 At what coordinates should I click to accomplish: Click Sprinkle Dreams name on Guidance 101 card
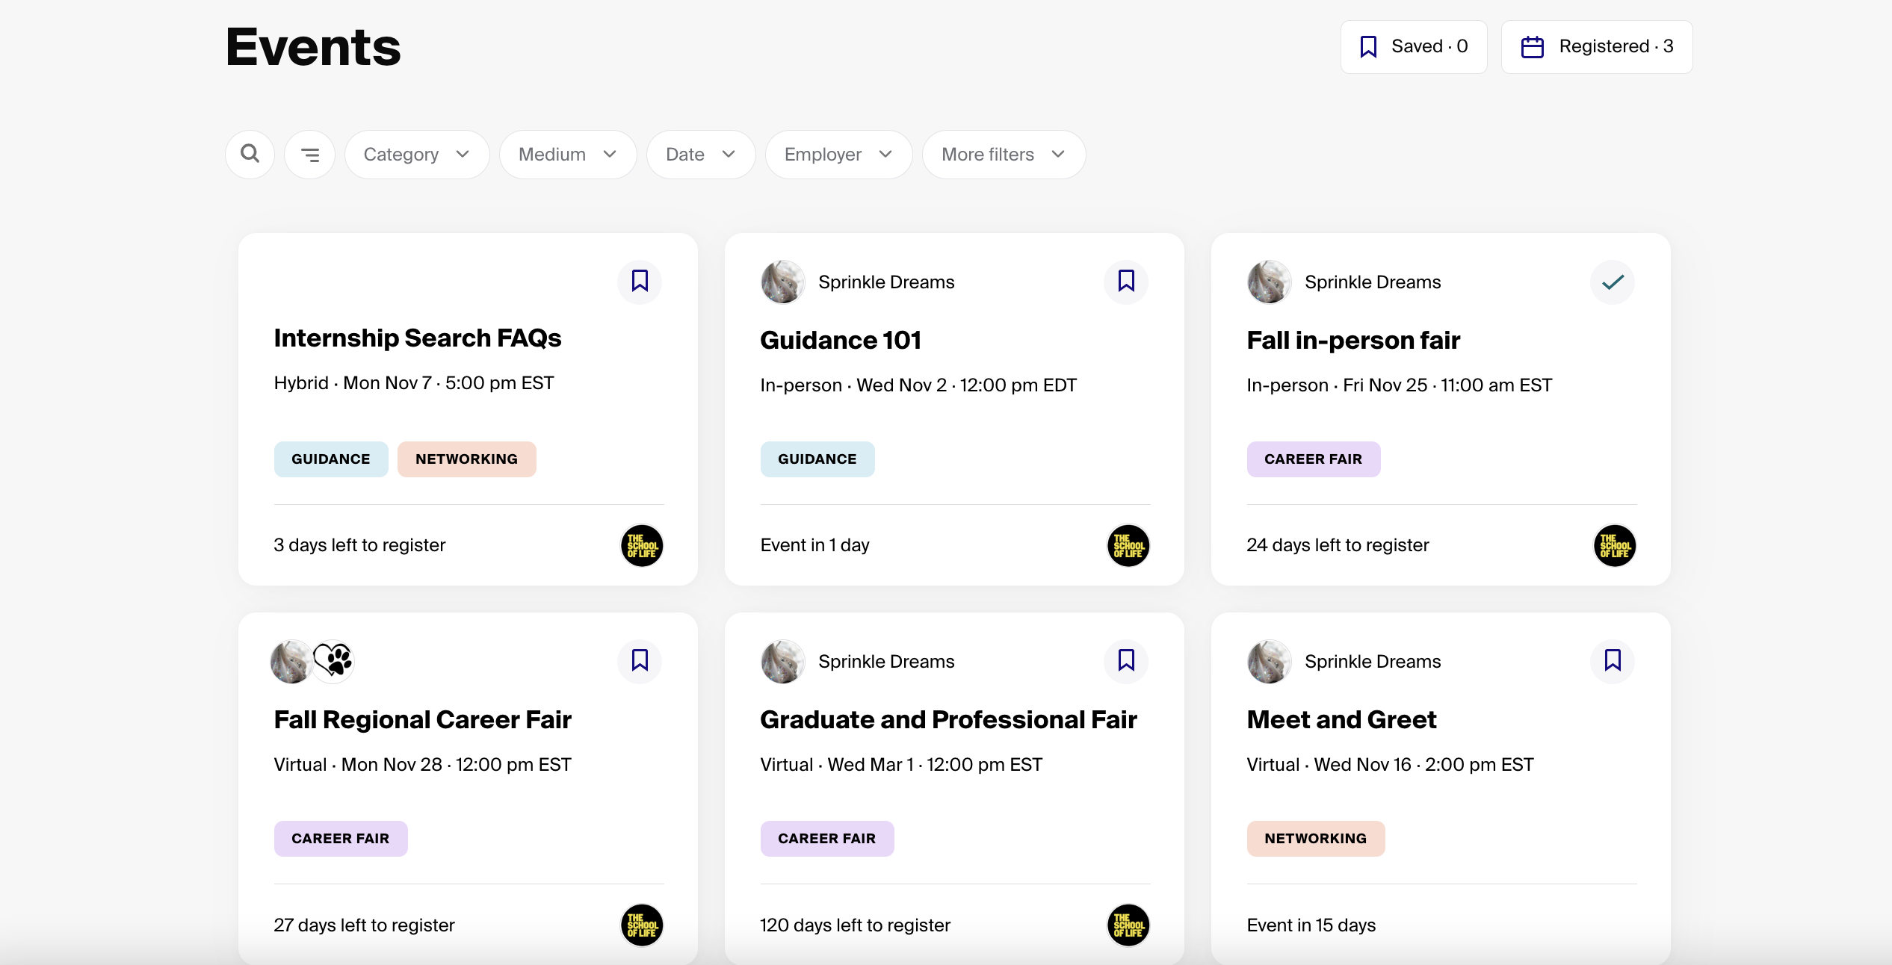pyautogui.click(x=887, y=282)
